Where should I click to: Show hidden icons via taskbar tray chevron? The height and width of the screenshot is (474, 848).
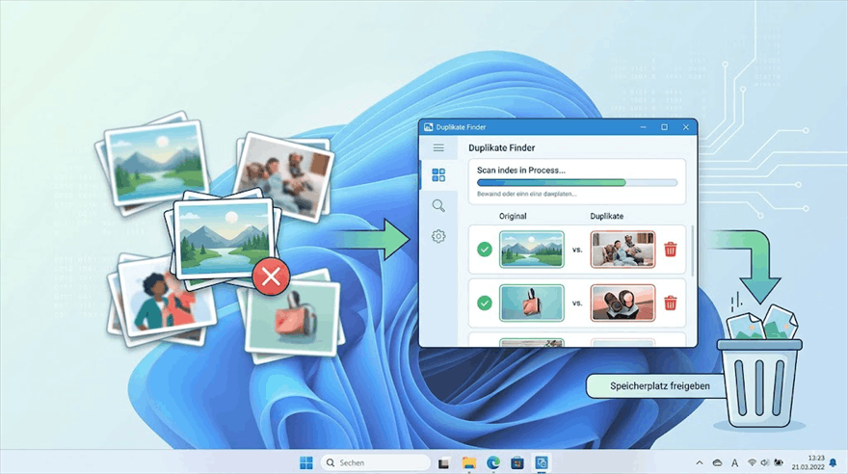click(x=700, y=462)
